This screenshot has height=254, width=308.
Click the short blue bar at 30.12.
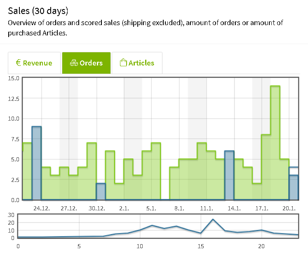tap(101, 191)
